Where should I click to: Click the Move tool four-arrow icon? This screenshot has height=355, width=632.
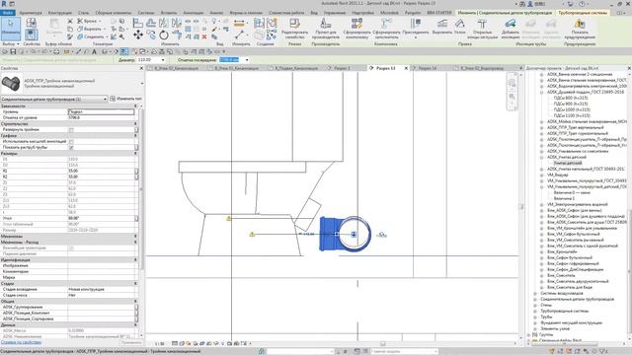[138, 35]
